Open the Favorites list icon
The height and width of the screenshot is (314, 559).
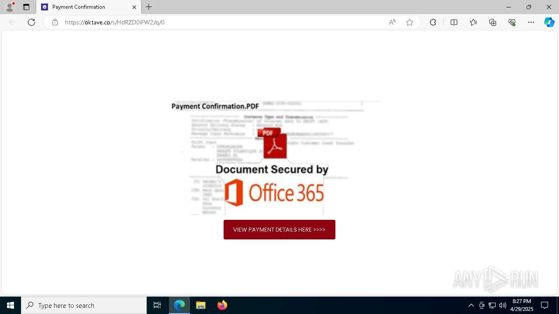(x=473, y=22)
